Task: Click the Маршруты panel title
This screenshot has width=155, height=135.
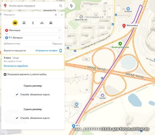Action: click(9, 15)
